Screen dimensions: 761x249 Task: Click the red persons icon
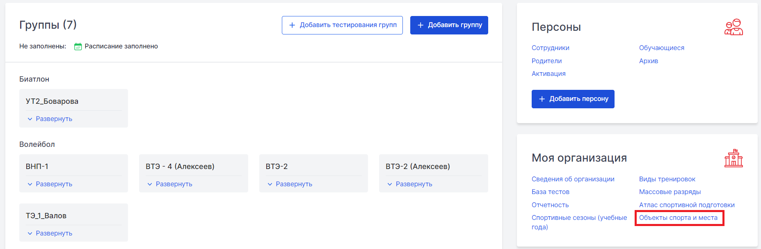734,27
